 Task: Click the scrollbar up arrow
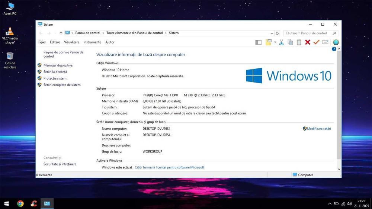coord(339,49)
